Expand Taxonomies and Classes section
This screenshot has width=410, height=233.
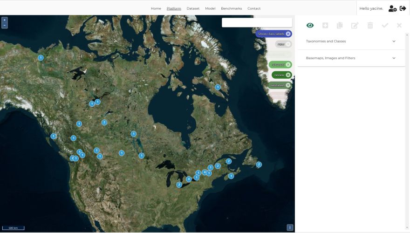tap(351, 41)
